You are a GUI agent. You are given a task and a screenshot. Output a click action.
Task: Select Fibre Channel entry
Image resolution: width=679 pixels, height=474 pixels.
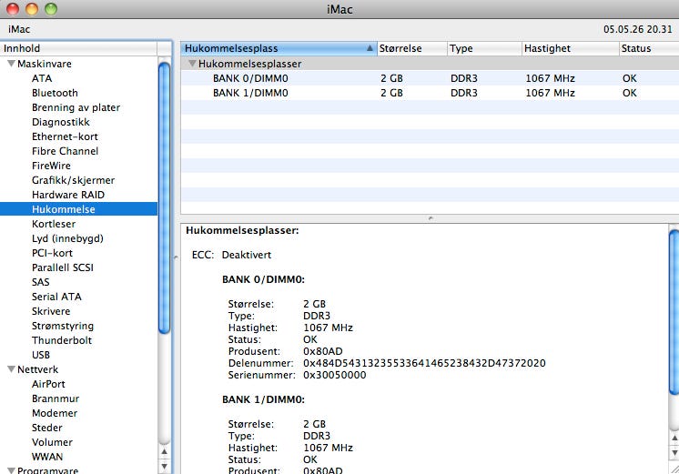(x=65, y=151)
